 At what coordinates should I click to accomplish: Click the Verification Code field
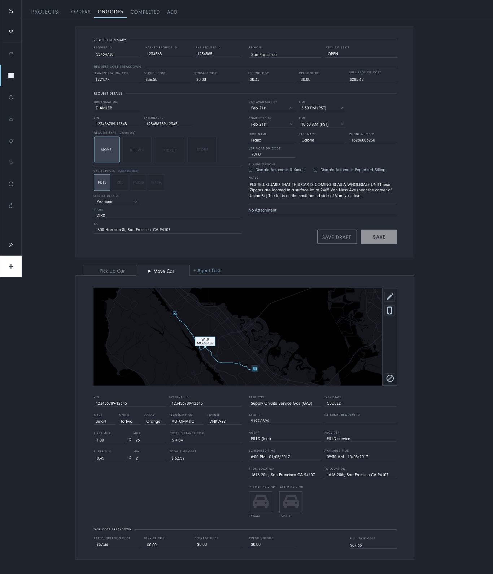tap(272, 154)
